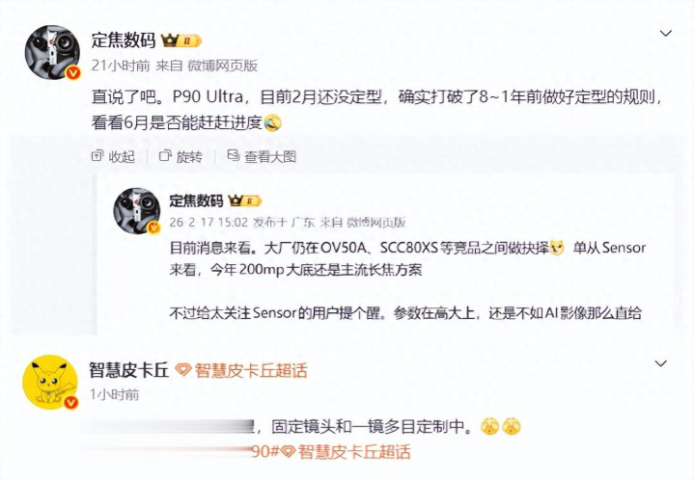The height and width of the screenshot is (480, 694).
Task: Open the Pikachu avatar of 智慧皮卡丘
Action: click(x=50, y=383)
